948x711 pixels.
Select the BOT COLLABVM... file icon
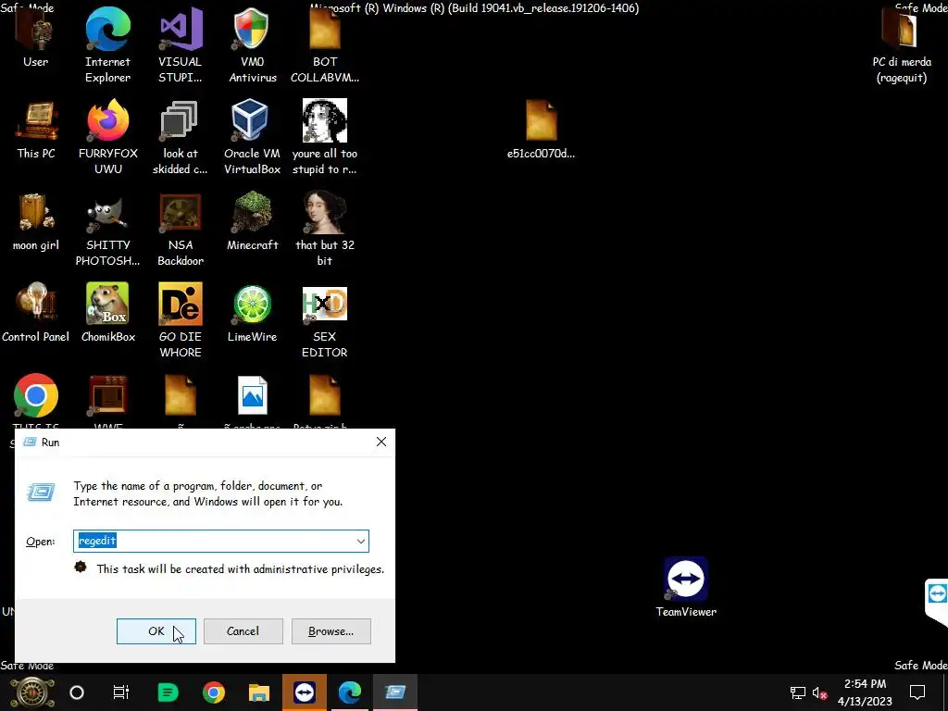(x=325, y=31)
